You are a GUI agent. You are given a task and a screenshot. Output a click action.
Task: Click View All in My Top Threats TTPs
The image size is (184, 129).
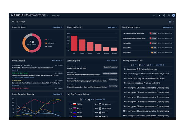160,65
